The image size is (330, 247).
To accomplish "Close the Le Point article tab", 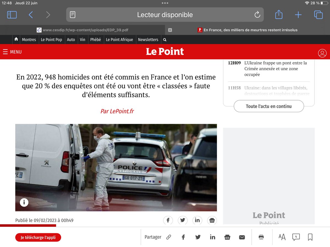I will pos(170,30).
